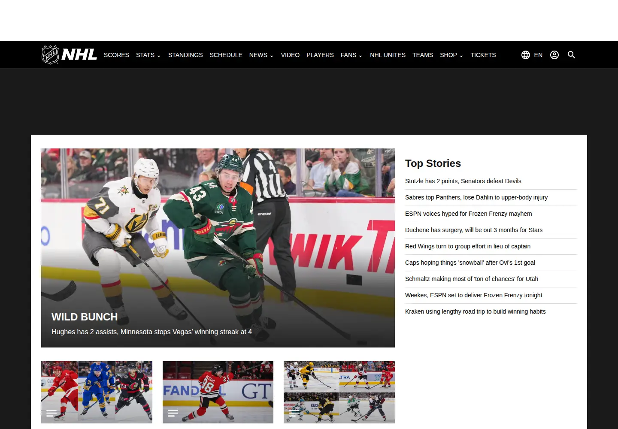Click the globe language icon
Viewport: 618px width, 429px height.
click(526, 55)
